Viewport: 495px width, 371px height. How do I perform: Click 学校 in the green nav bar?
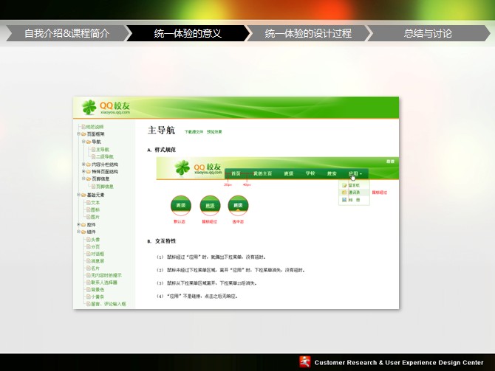click(310, 173)
